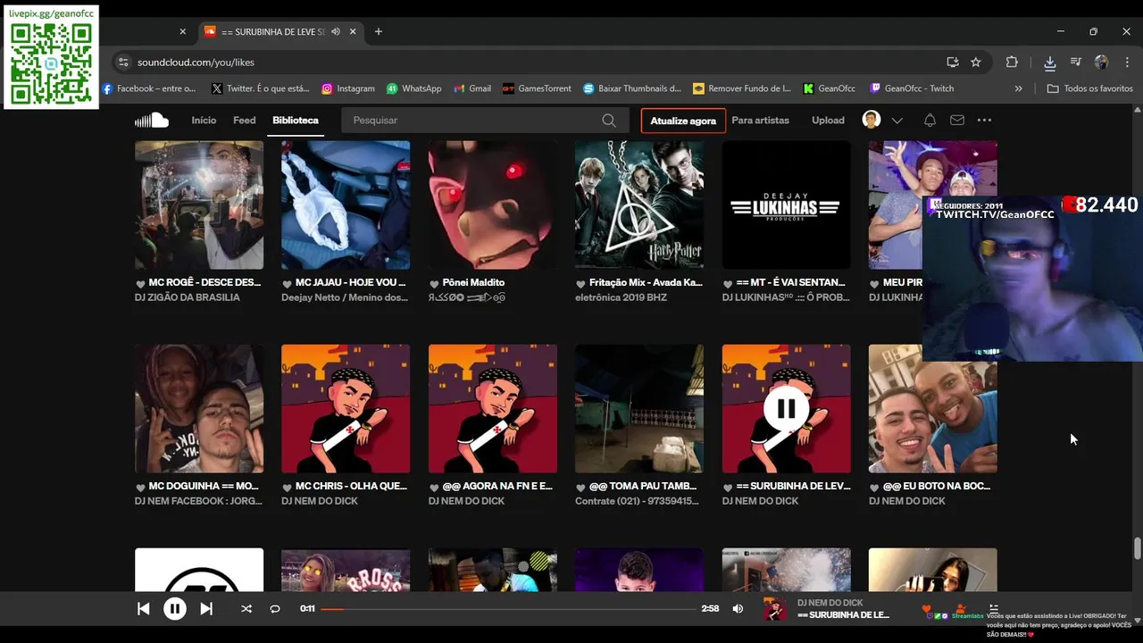Pause playback in the bottom player
This screenshot has height=643, width=1143.
[175, 609]
